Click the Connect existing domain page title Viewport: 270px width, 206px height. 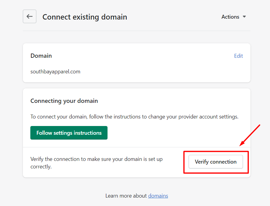click(85, 17)
